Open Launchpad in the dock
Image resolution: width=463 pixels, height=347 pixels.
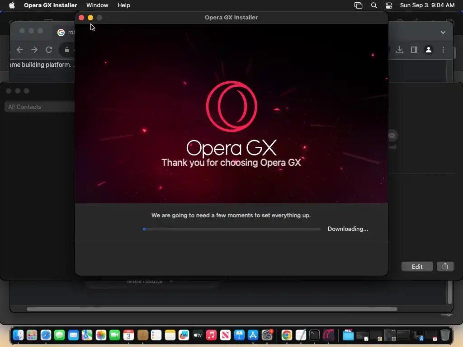pyautogui.click(x=32, y=335)
